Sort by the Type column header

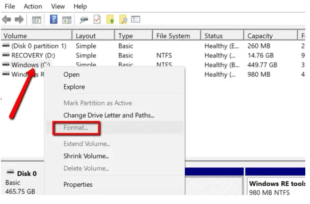pos(134,36)
